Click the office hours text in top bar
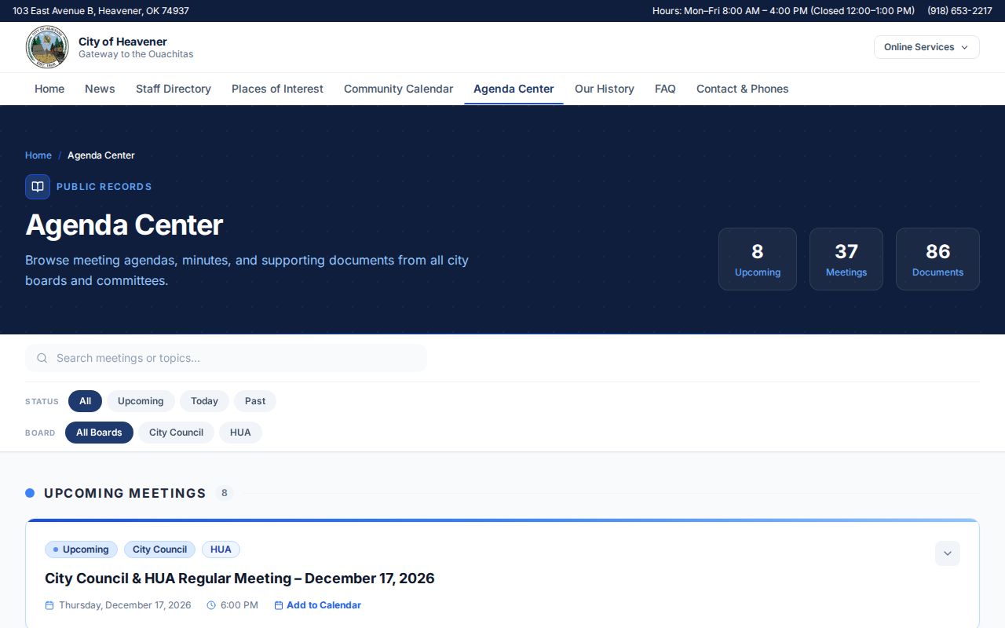The height and width of the screenshot is (628, 1005). (x=784, y=11)
